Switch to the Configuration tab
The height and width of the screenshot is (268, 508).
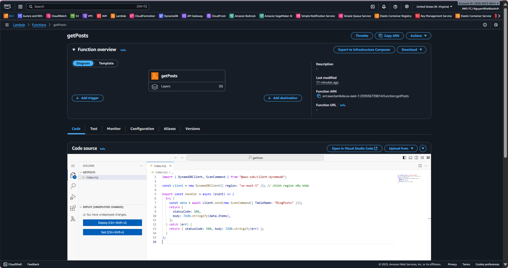tap(142, 129)
